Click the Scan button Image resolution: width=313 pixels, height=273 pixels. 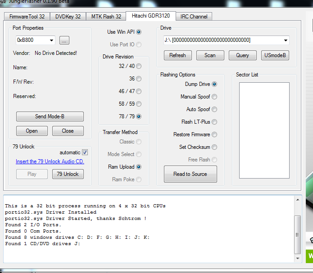pyautogui.click(x=210, y=55)
